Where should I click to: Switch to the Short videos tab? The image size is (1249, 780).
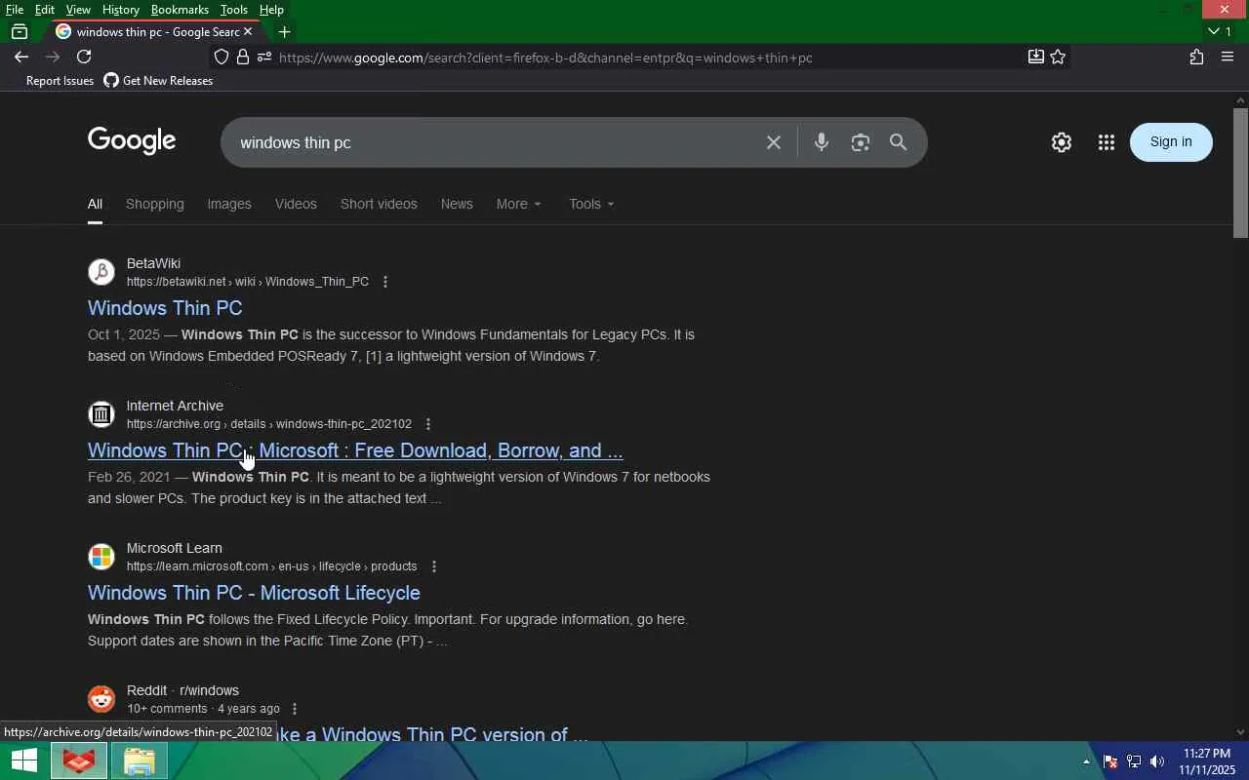pos(379,204)
